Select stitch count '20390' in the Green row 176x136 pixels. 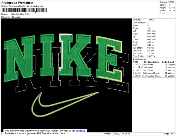[144, 67]
